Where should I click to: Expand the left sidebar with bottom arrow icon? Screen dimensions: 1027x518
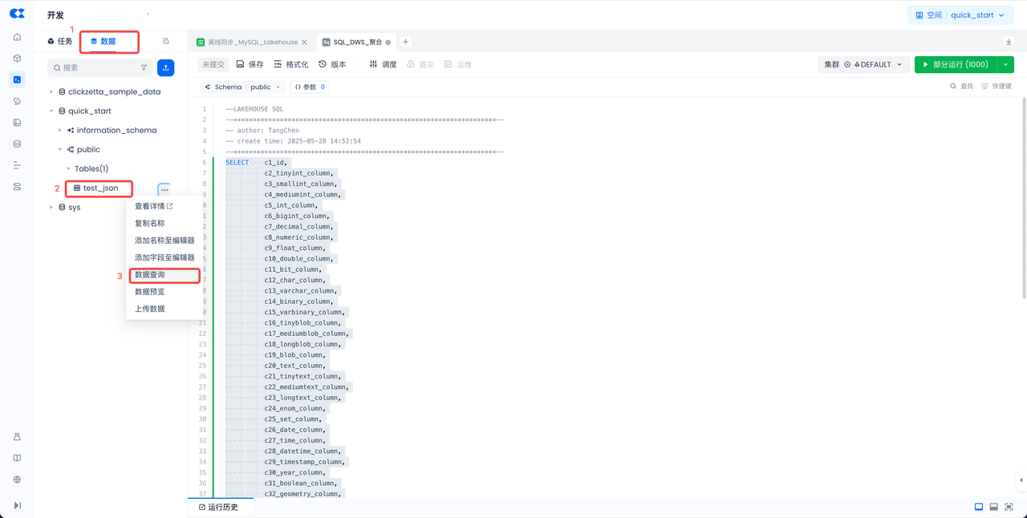point(17,505)
